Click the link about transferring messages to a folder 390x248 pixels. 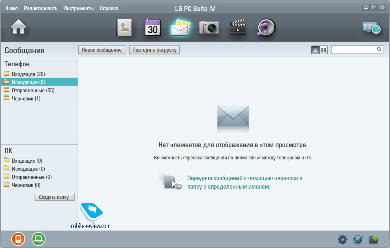pos(245,182)
